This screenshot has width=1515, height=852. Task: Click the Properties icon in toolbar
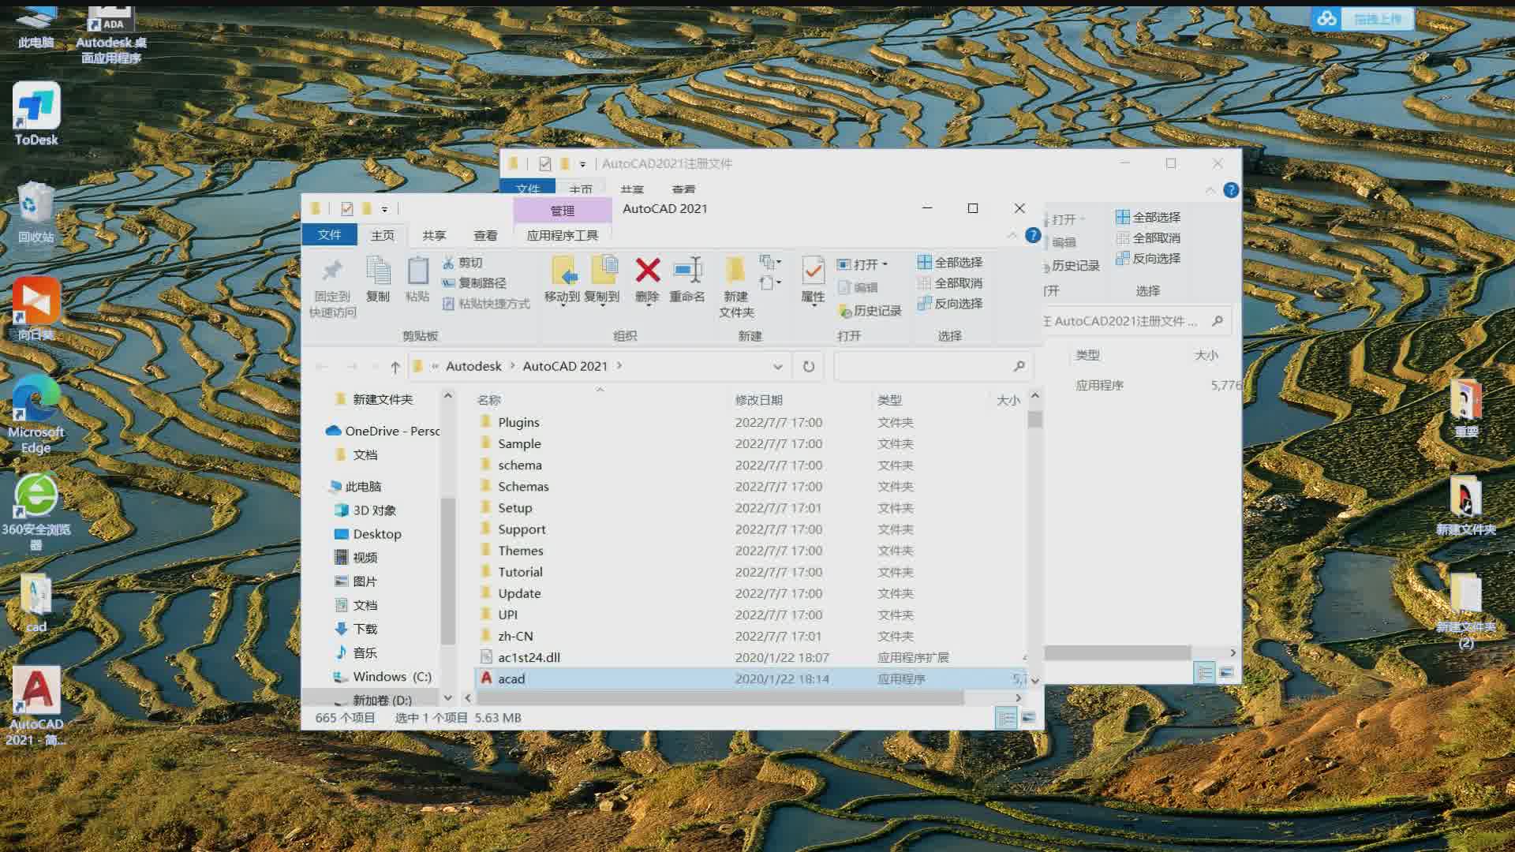point(813,281)
